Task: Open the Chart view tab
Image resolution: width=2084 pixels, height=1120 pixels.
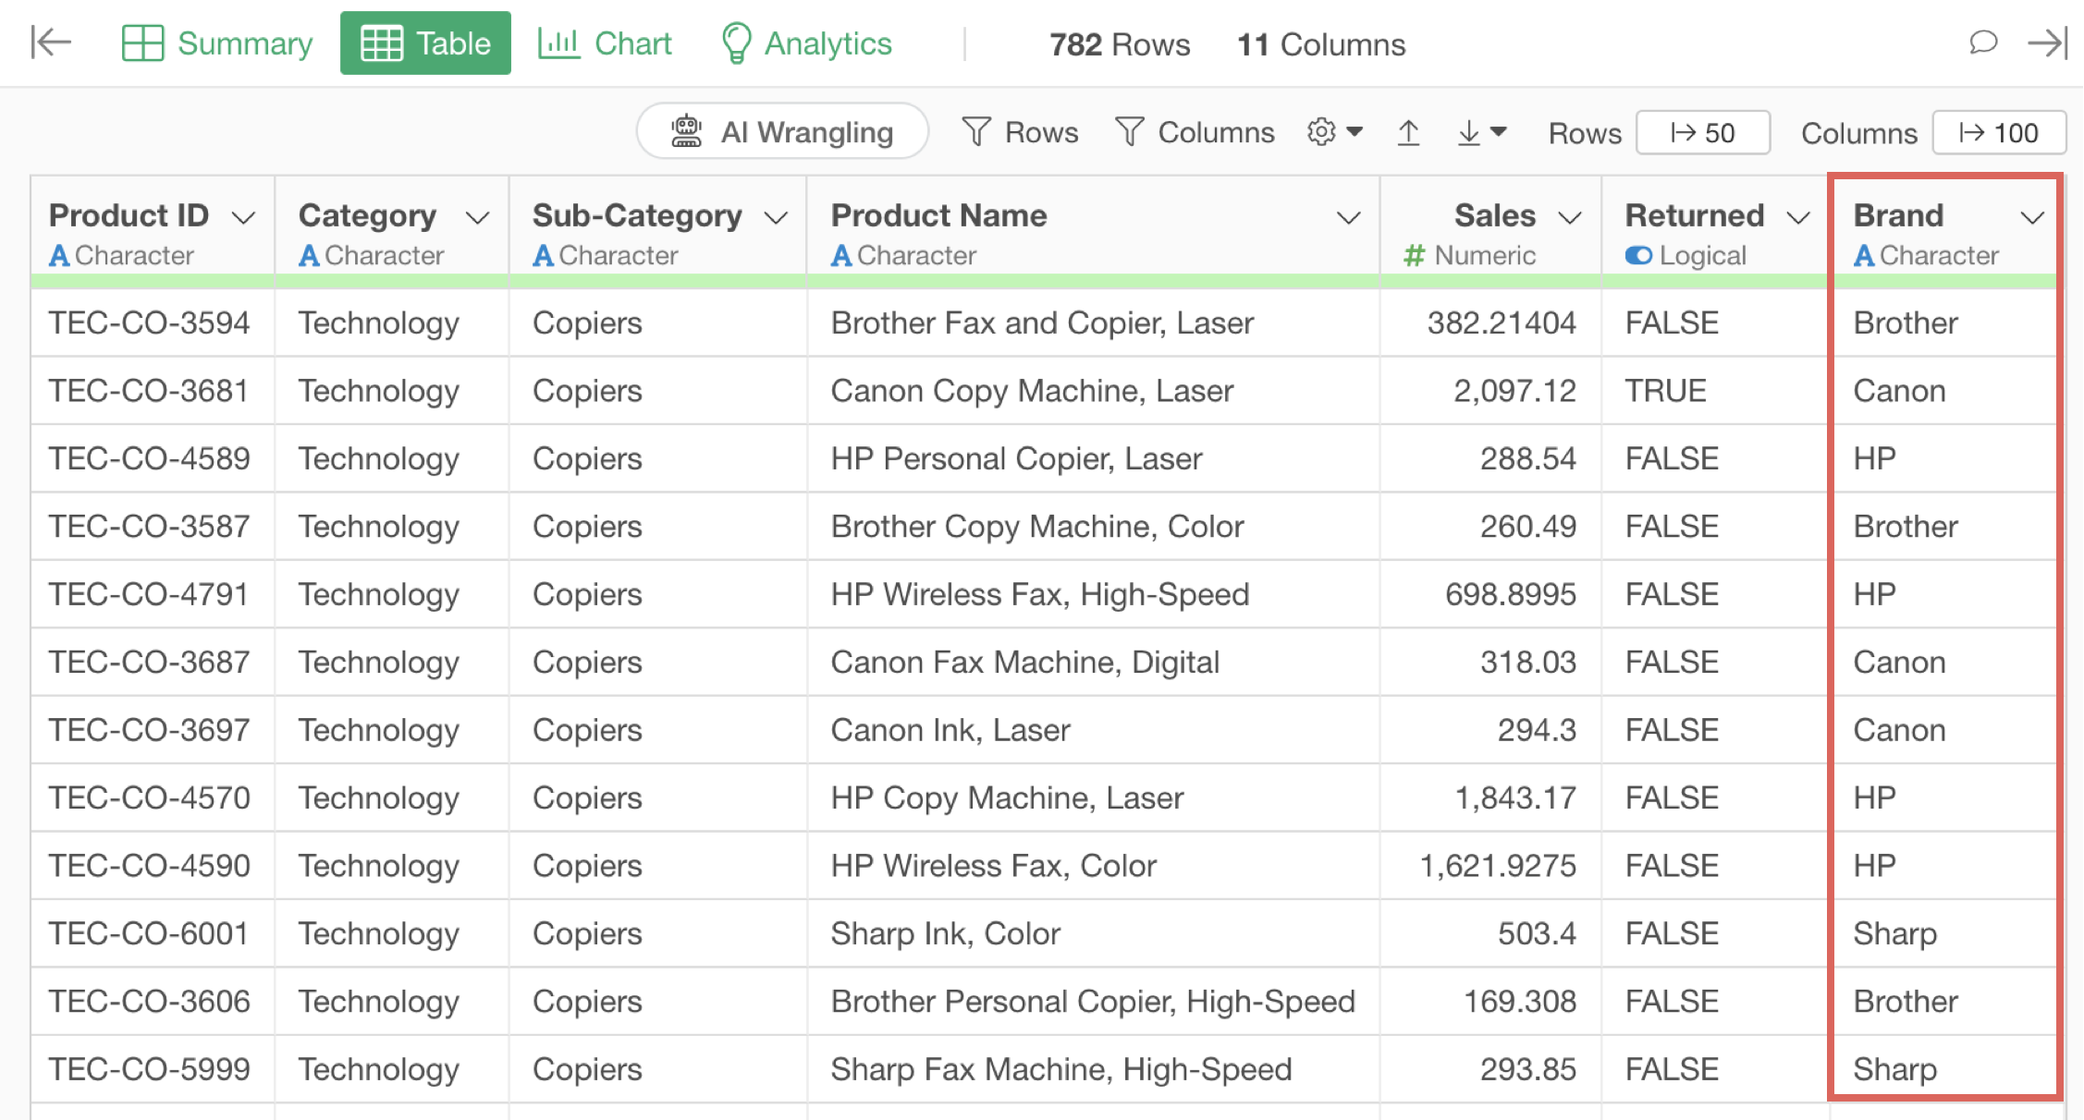Action: (x=605, y=43)
